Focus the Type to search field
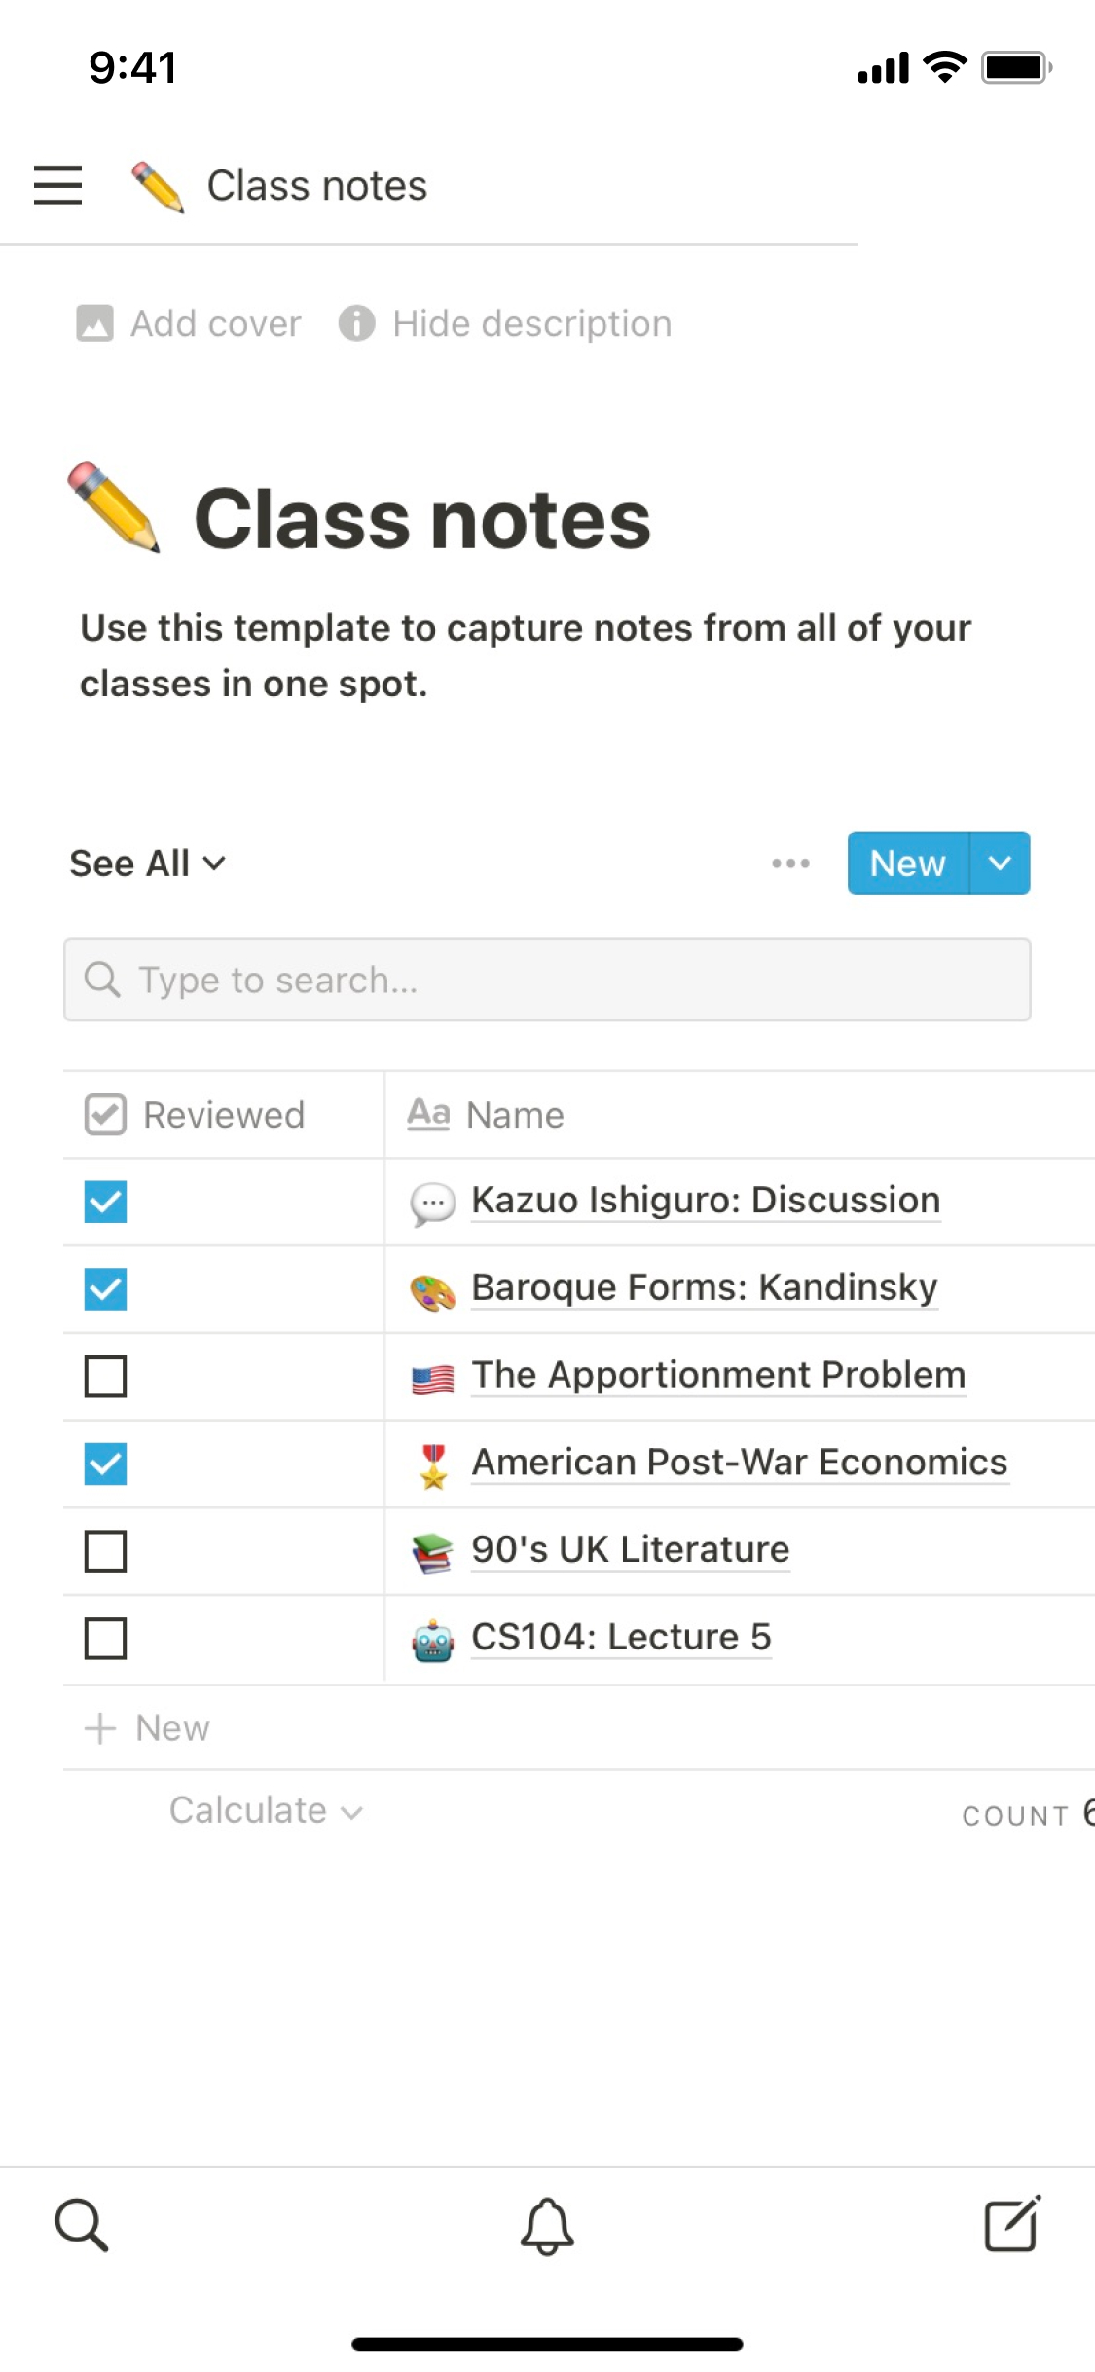 click(x=547, y=980)
